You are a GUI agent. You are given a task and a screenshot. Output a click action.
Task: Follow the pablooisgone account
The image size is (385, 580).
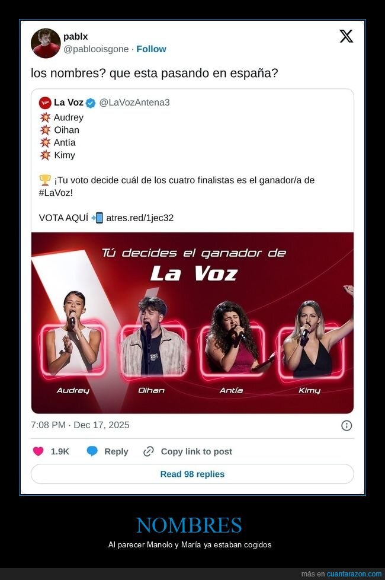(151, 49)
